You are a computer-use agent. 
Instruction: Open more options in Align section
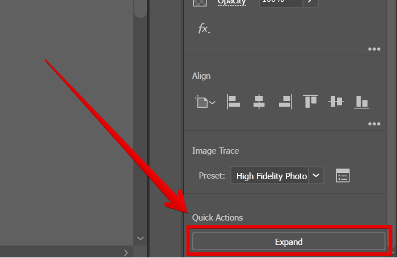pos(374,124)
